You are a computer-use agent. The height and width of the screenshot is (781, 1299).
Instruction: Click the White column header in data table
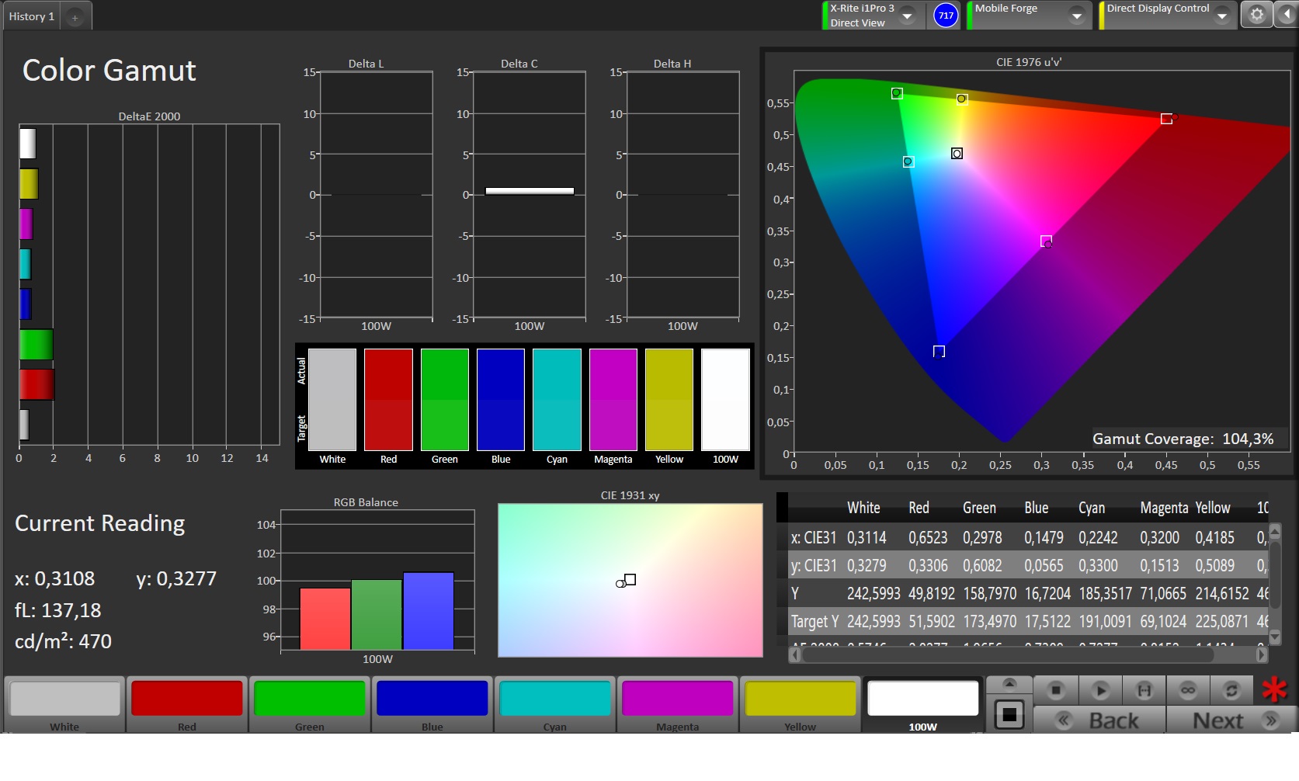(x=863, y=508)
